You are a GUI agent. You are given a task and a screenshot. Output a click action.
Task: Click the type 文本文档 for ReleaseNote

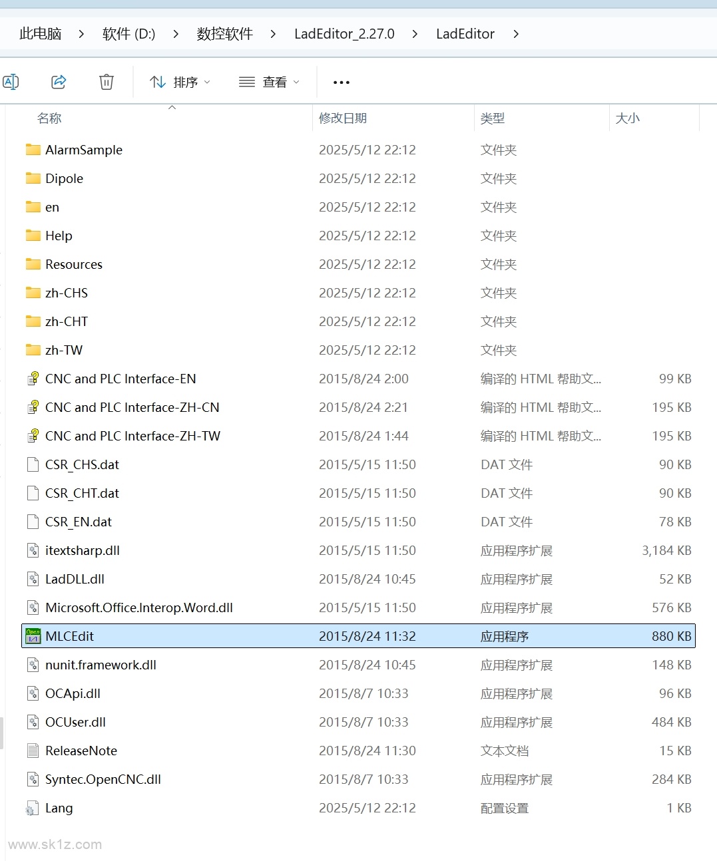pyautogui.click(x=505, y=751)
